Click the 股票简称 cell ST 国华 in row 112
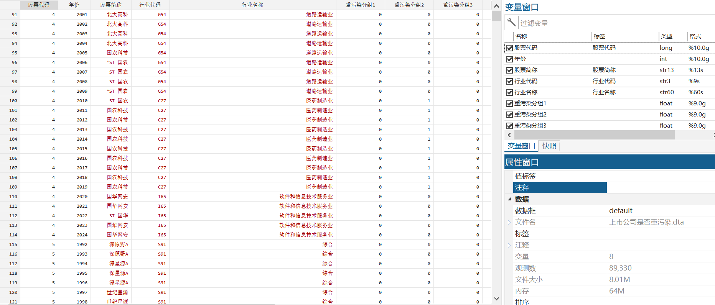715x305 pixels. [111, 216]
